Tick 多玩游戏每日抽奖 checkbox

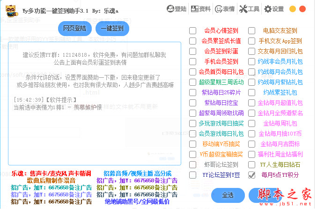coord(192,123)
